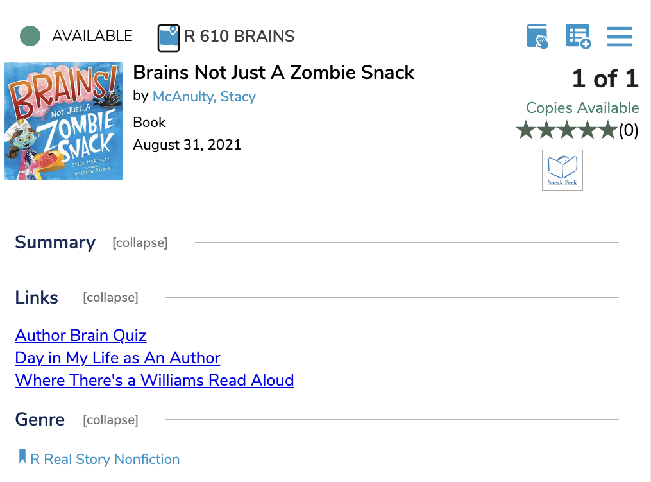Image resolution: width=651 pixels, height=482 pixels.
Task: Click the place hold book icon
Action: [537, 37]
